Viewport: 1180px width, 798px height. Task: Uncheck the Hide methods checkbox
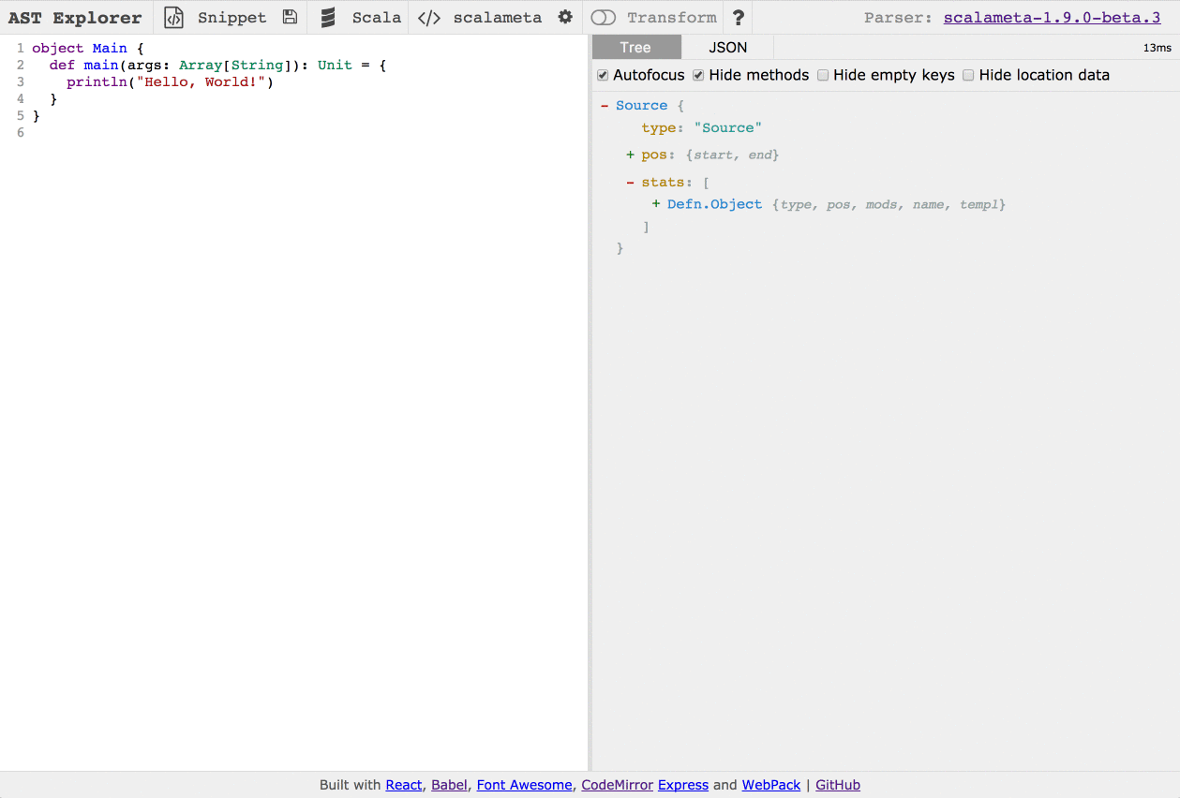[x=698, y=75]
